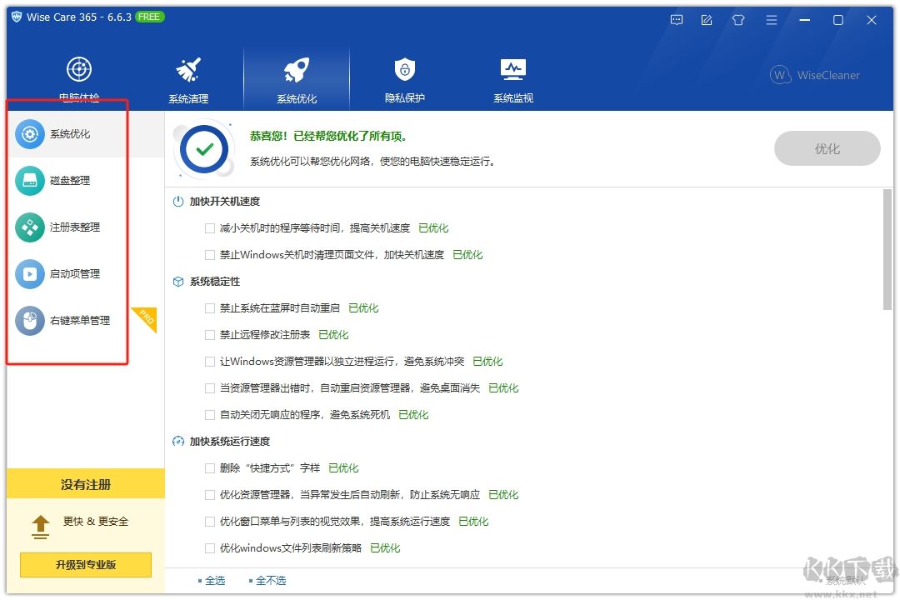Click the 加快系统运行速度 section heading
900x600 pixels.
pos(230,442)
